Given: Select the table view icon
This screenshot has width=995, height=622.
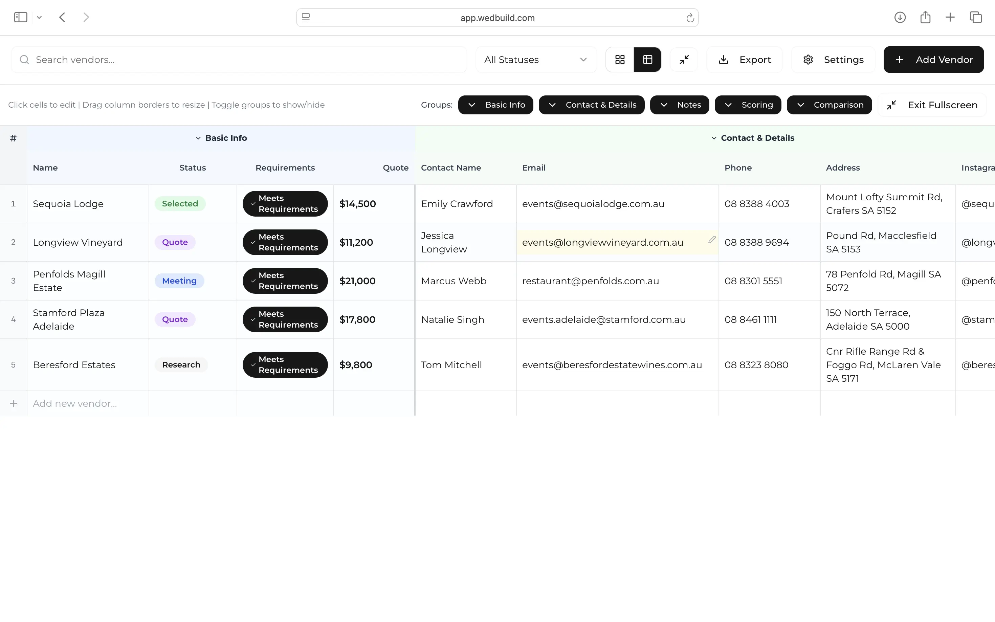Looking at the screenshot, I should click(x=647, y=60).
